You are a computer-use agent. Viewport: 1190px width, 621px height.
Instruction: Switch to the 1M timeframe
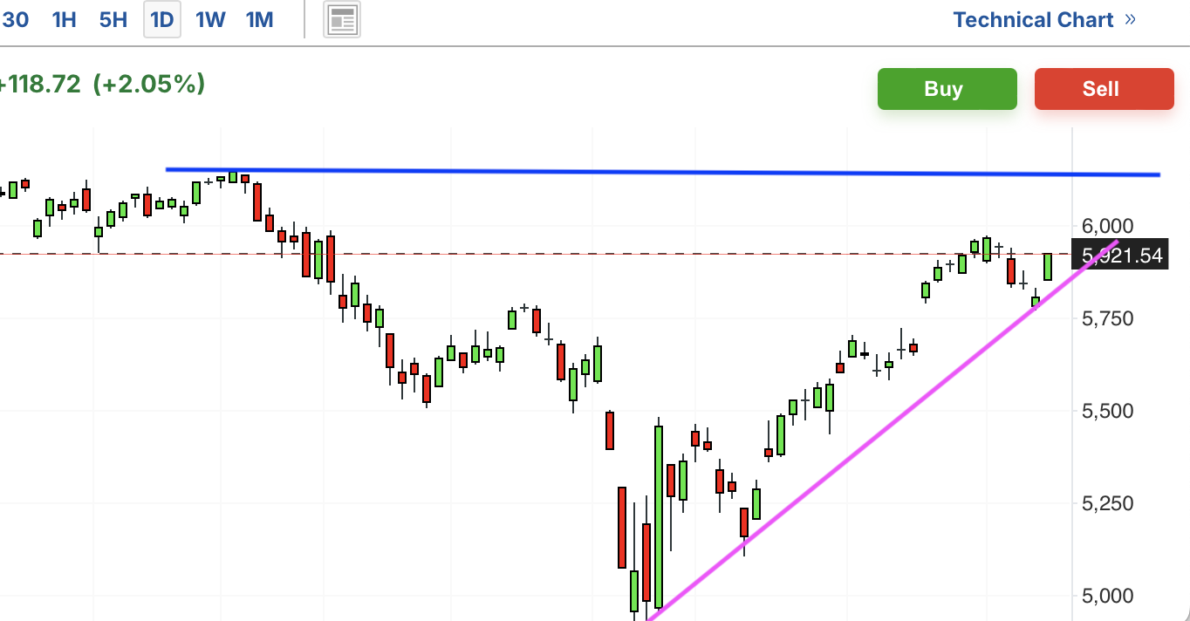260,20
